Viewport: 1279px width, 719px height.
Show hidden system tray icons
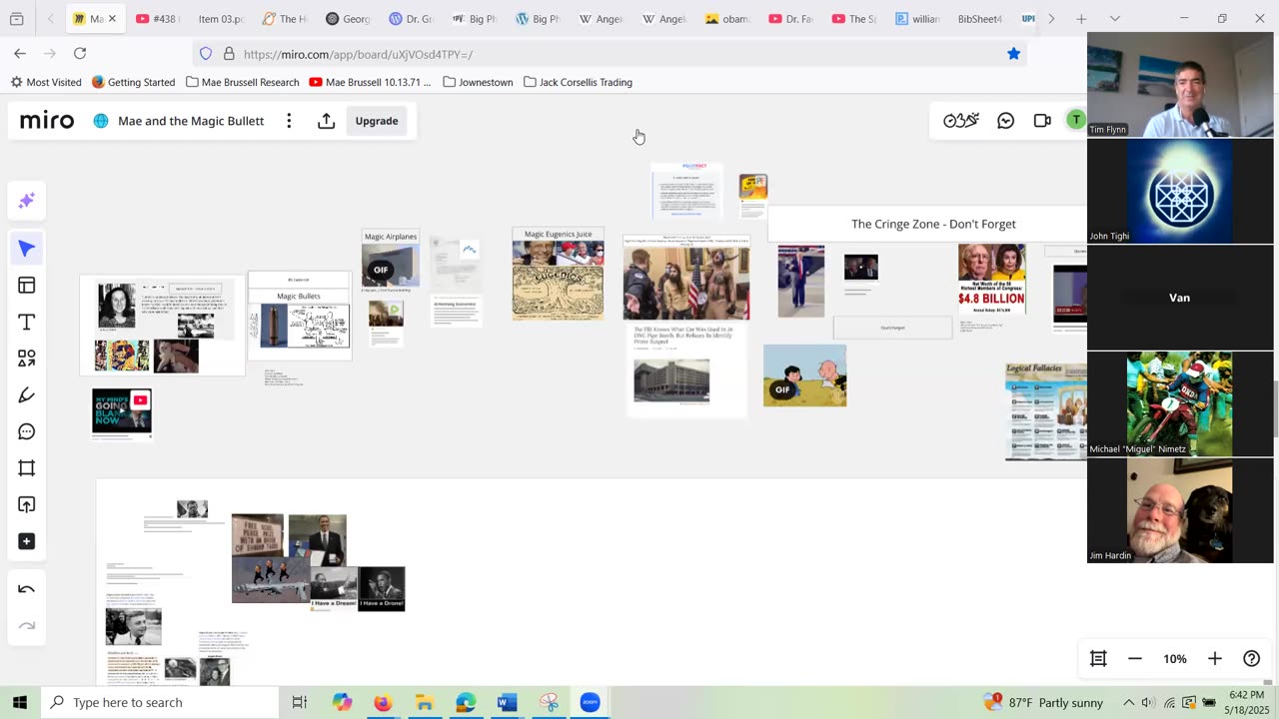[1129, 702]
